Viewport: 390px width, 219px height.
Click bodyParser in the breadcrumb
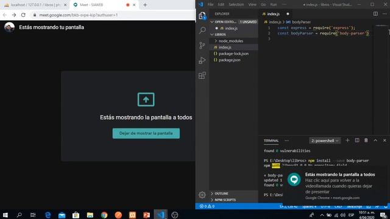click(x=301, y=22)
